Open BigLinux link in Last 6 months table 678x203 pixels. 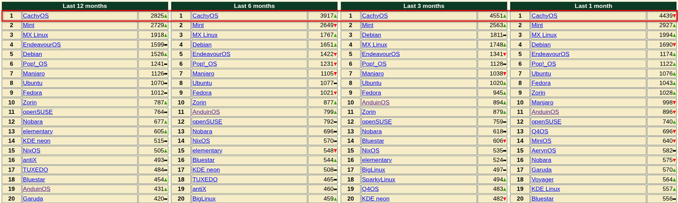click(204, 198)
